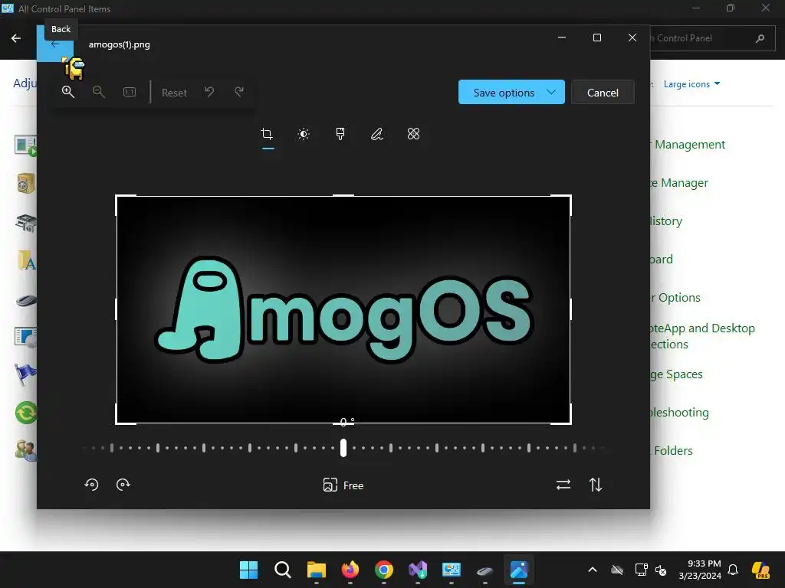This screenshot has height=588, width=785.
Task: Open taskbar Search
Action: [x=283, y=570]
